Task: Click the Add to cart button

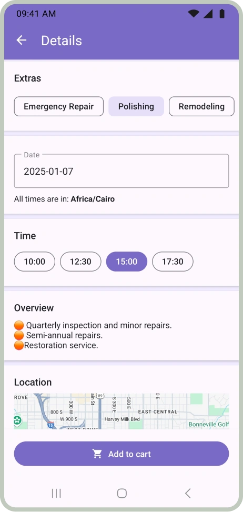Action: (x=121, y=454)
